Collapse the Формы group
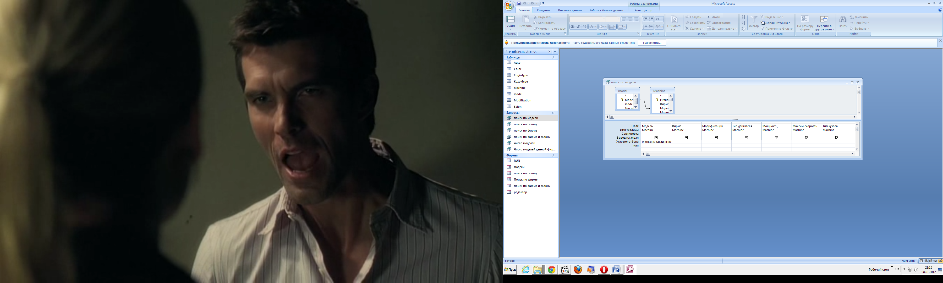The height and width of the screenshot is (283, 943). [x=553, y=156]
